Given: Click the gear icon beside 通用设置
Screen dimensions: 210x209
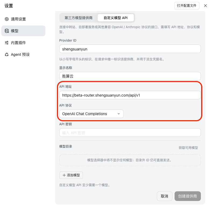Looking at the screenshot, I should click(x=7, y=19).
